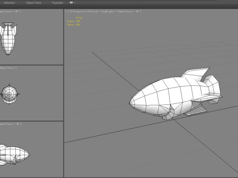Open the Populate ribbon tab
The width and height of the screenshot is (238, 178).
pos(58,2)
